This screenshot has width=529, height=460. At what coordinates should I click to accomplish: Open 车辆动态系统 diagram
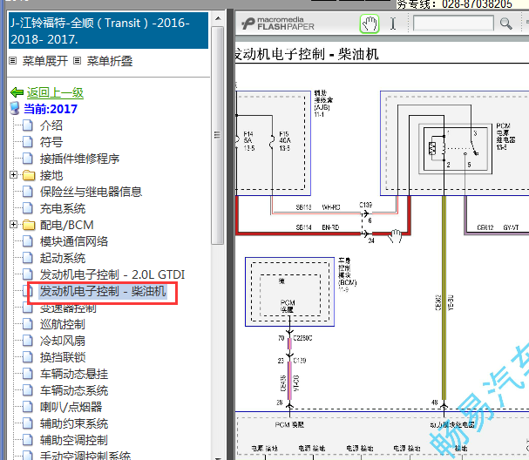[x=74, y=390]
